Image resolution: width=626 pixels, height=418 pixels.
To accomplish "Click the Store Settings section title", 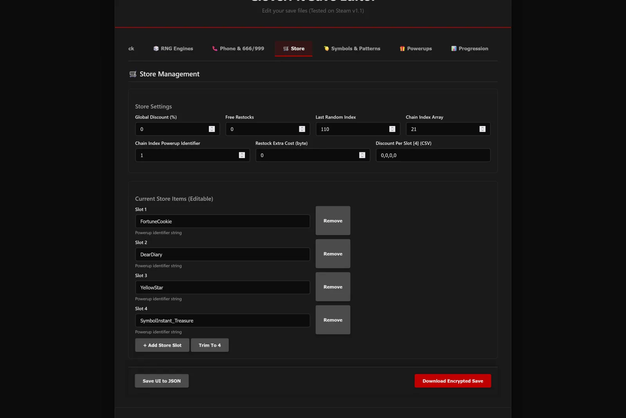I will pyautogui.click(x=153, y=106).
